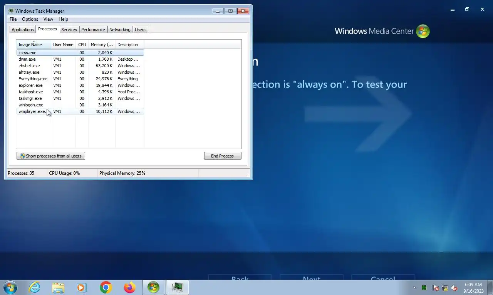Screen dimensions: 493x295
Task: Select the taskhost.exe process row
Action: tap(80, 92)
